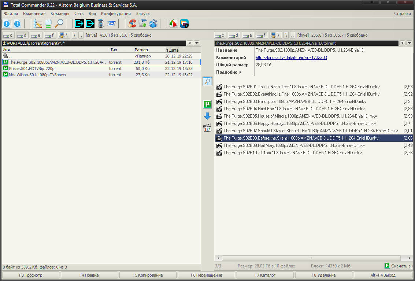
Task: Sort the left panel by Имя column
Action: tap(56, 50)
